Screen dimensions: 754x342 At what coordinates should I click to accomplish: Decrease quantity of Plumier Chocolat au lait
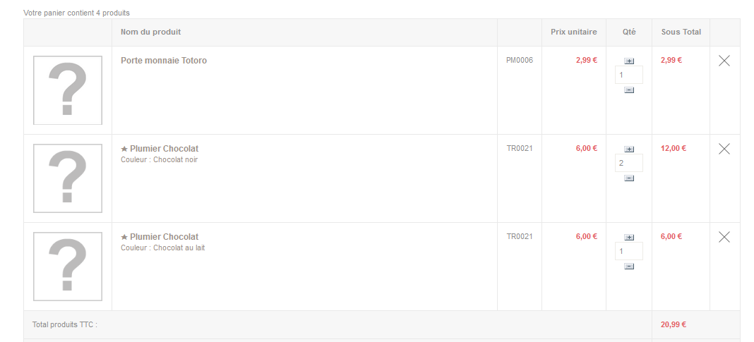point(629,266)
